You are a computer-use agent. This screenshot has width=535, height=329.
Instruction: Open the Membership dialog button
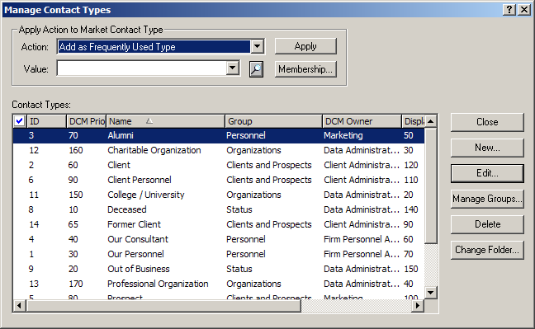(x=305, y=69)
